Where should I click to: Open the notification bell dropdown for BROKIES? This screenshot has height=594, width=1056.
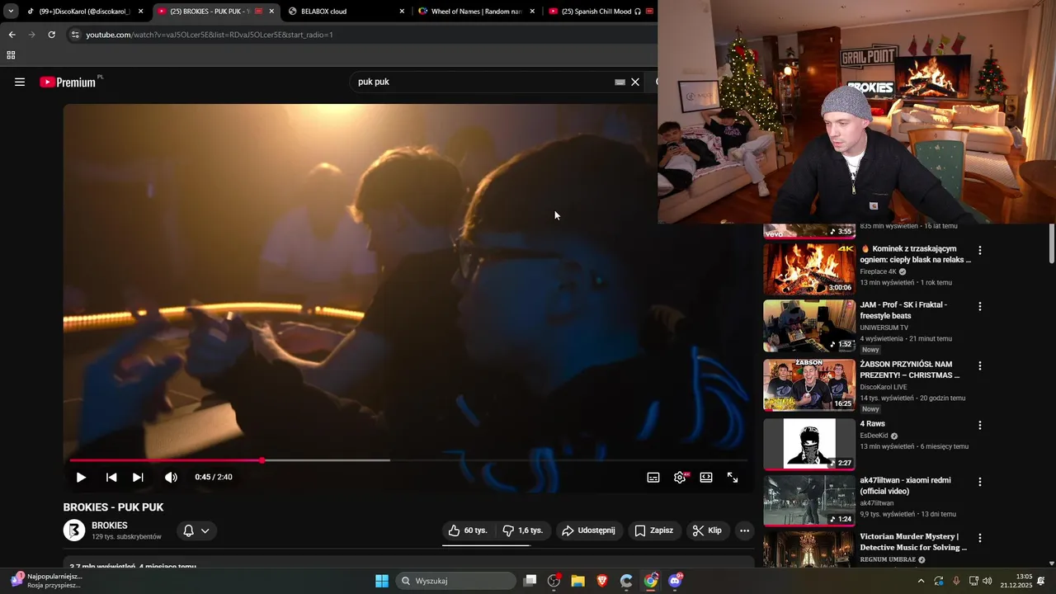point(196,530)
